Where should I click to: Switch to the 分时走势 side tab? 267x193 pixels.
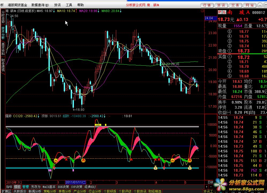pos(3,17)
